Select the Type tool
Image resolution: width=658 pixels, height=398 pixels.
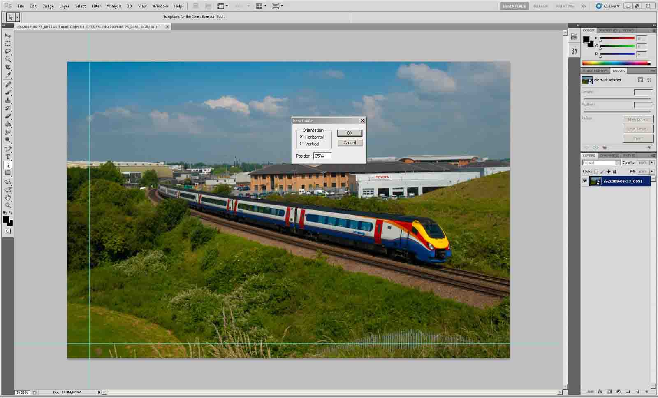coord(8,157)
